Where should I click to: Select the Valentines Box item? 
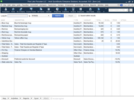click(7, 41)
